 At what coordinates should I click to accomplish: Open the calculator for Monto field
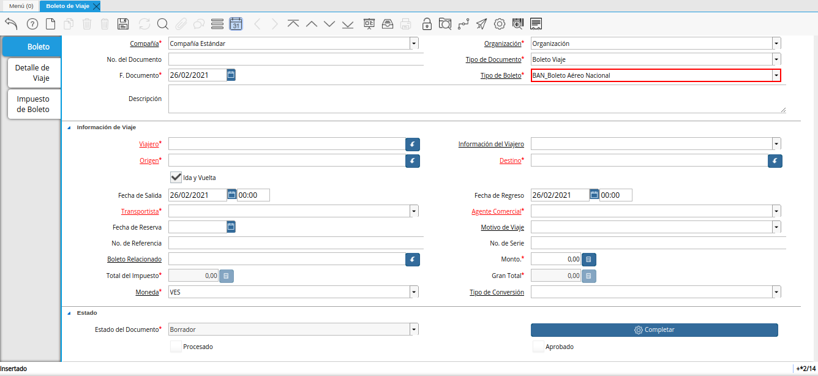[588, 260]
